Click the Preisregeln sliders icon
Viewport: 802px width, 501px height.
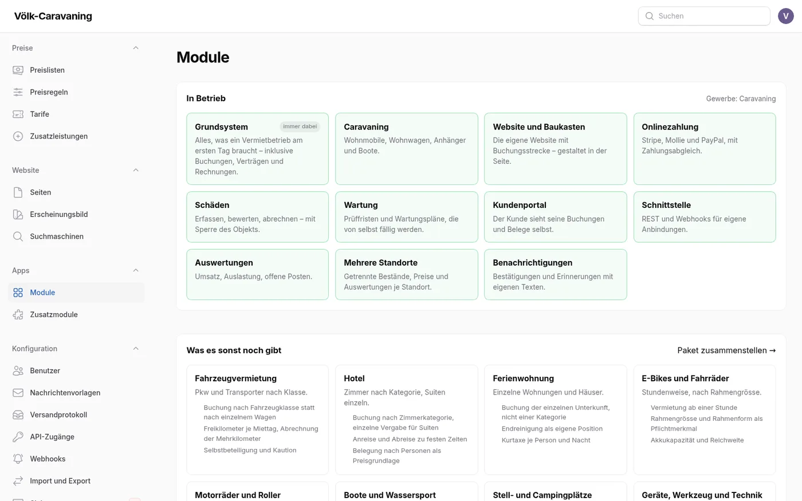tap(18, 92)
